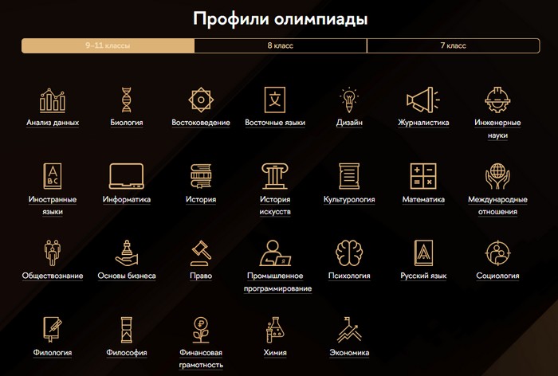Click the Химия flask icon
Image resolution: width=558 pixels, height=376 pixels.
[x=275, y=330]
